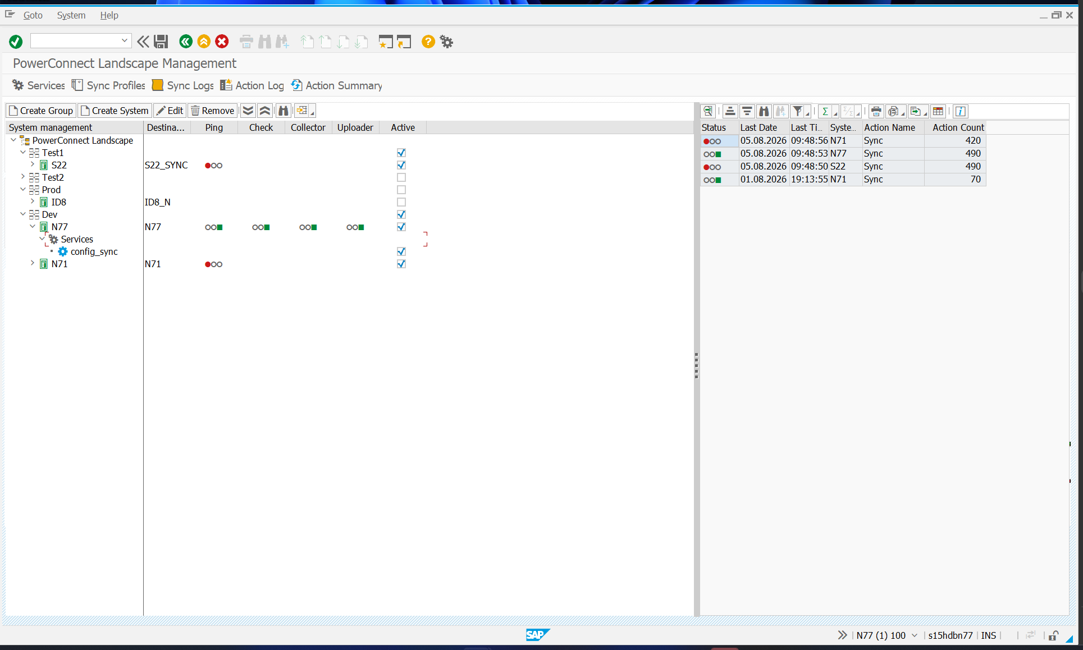The width and height of the screenshot is (1083, 650).
Task: Open the Customize Local Layout gear icon
Action: tap(447, 42)
